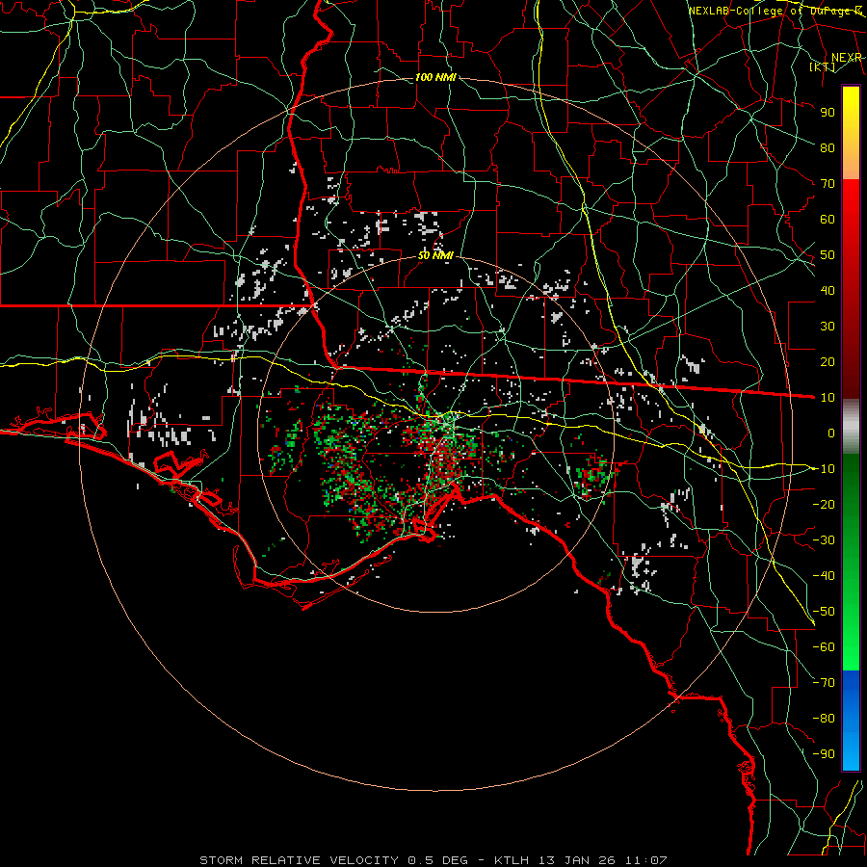Click the 20 value on velocity scale
Viewport: 867px width, 867px height.
(x=828, y=361)
